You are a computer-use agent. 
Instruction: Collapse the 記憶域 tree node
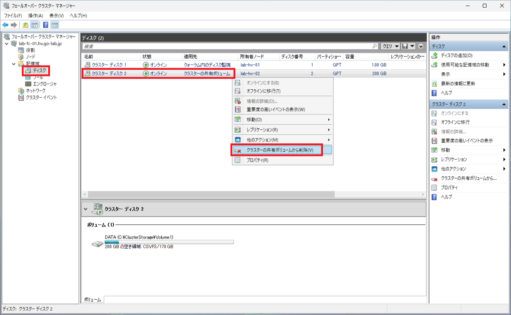(14, 63)
